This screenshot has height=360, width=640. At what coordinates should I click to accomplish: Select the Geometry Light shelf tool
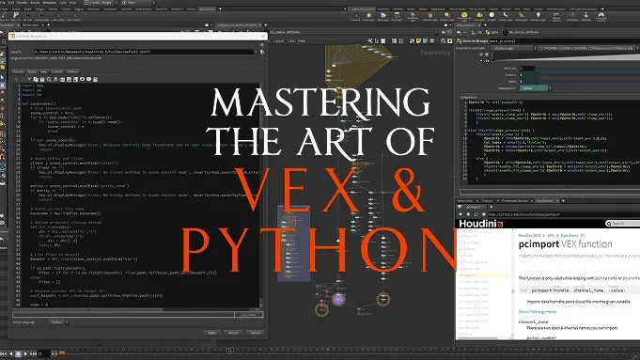(413, 16)
